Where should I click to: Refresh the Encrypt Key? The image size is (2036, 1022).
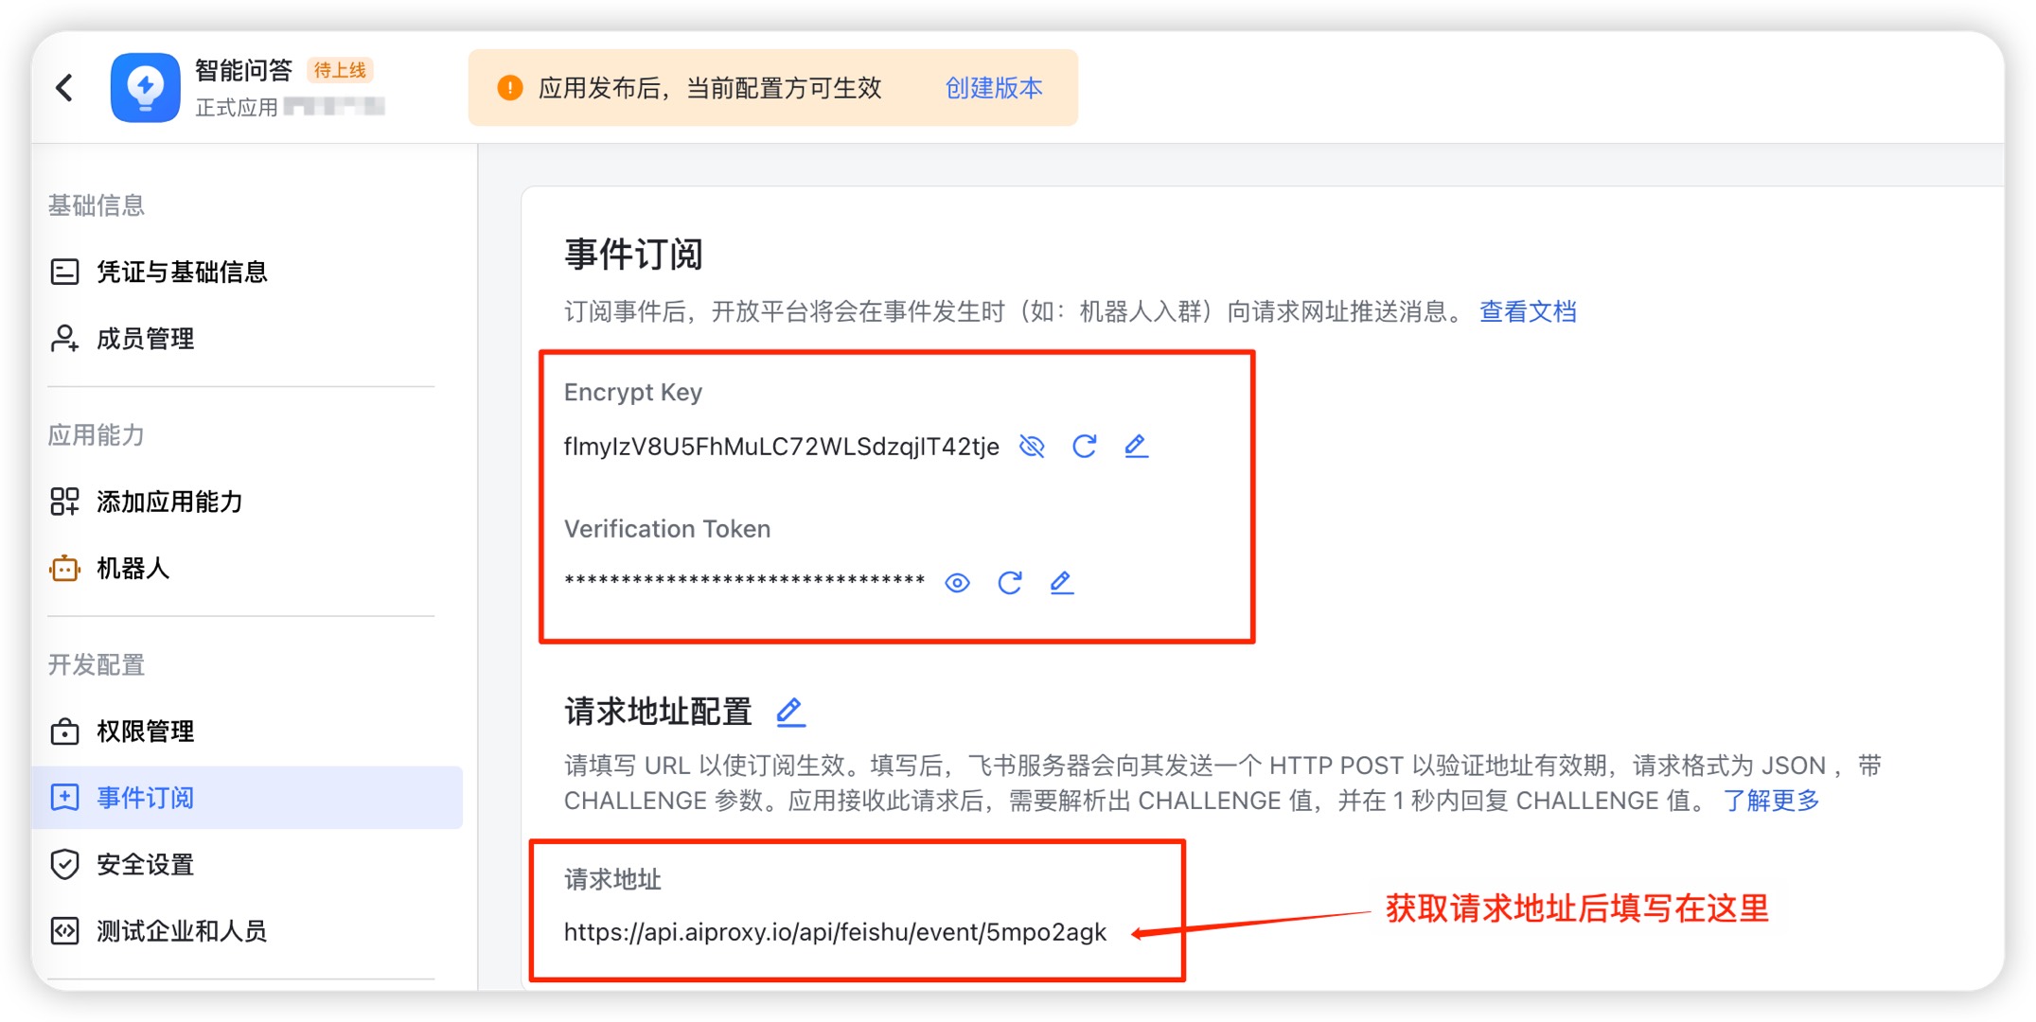click(1084, 446)
